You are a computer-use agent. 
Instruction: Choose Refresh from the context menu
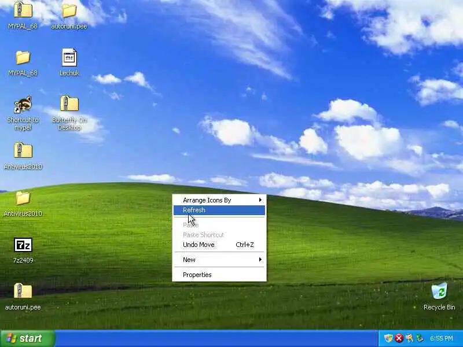click(219, 210)
